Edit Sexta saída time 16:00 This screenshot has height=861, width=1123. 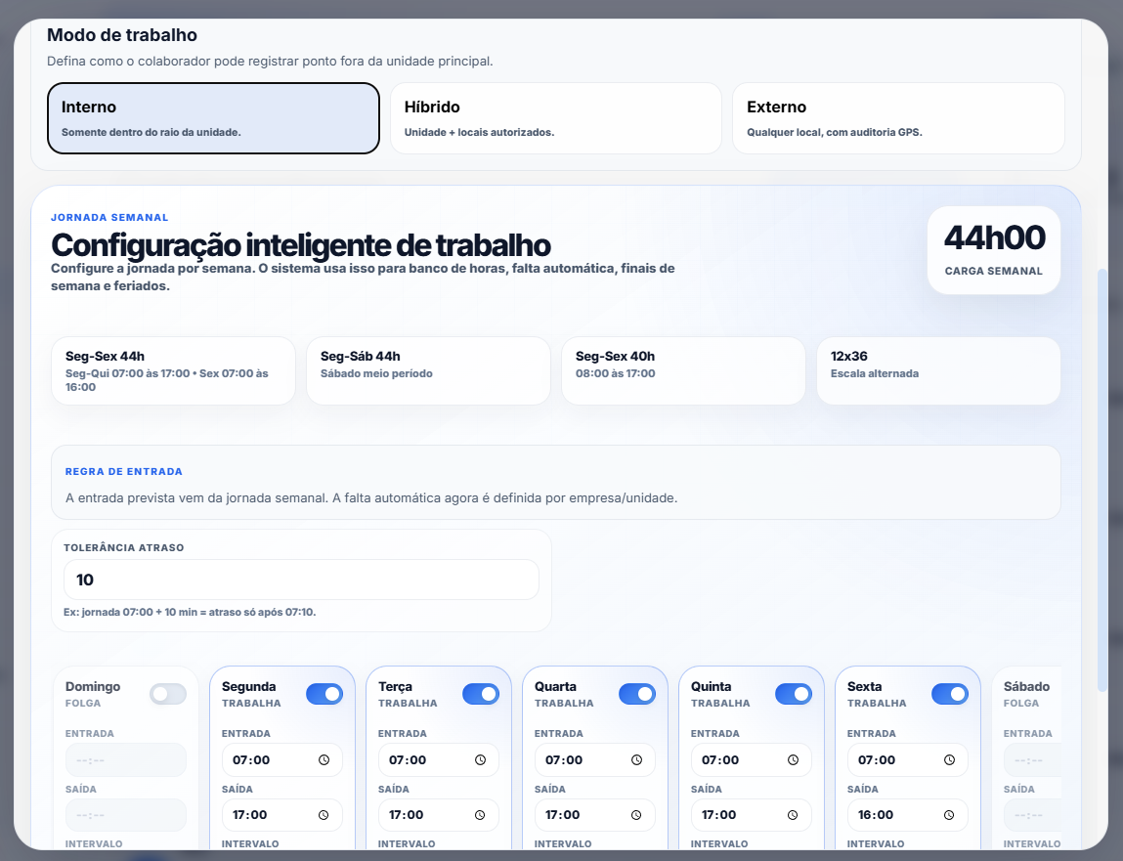[x=907, y=815]
